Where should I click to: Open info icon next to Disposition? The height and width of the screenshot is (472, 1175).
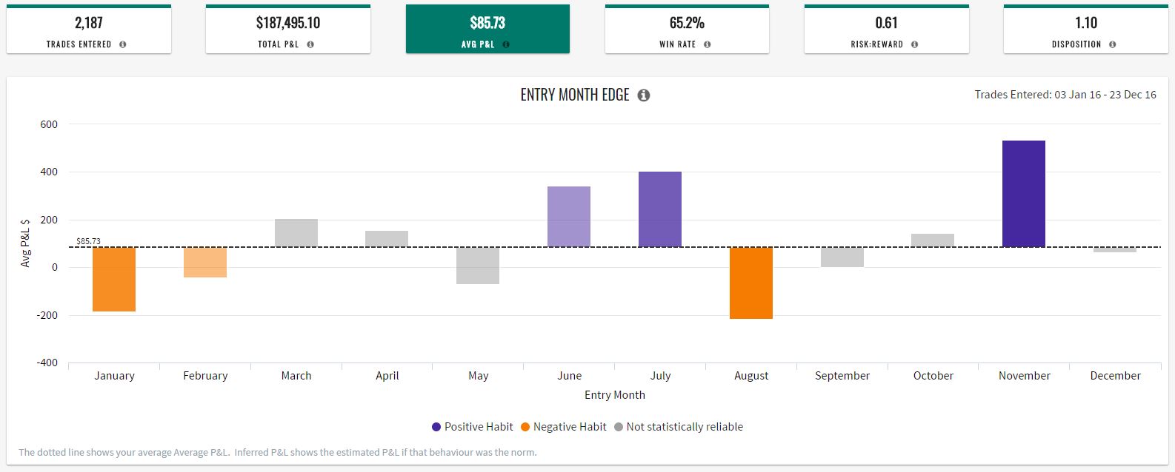pyautogui.click(x=1113, y=44)
